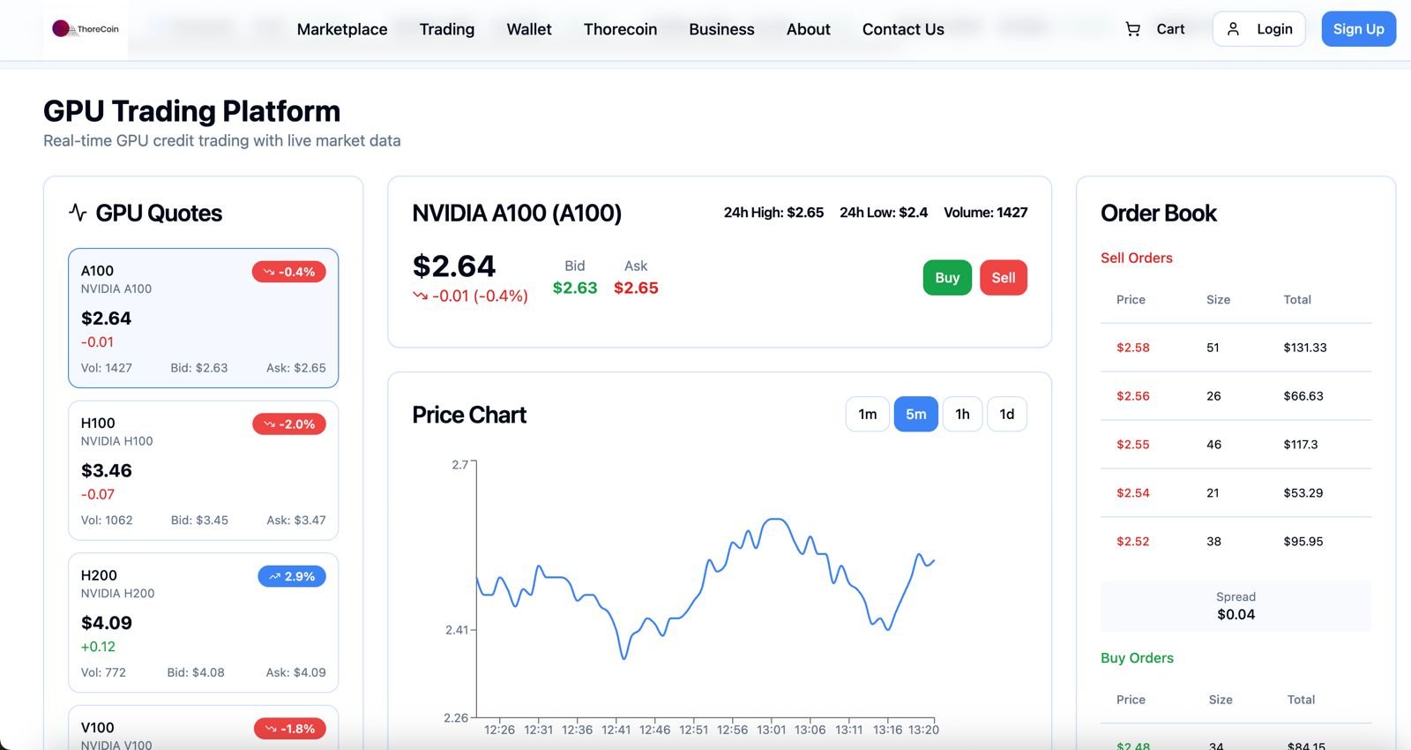The image size is (1411, 750).
Task: Click A100 downward trend -0.4% badge
Action: (x=289, y=272)
